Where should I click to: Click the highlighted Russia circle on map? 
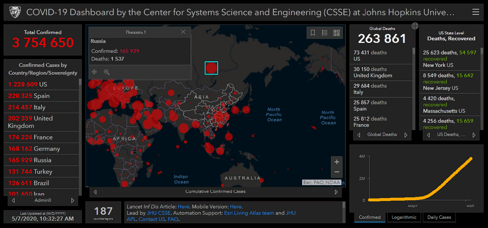211,68
